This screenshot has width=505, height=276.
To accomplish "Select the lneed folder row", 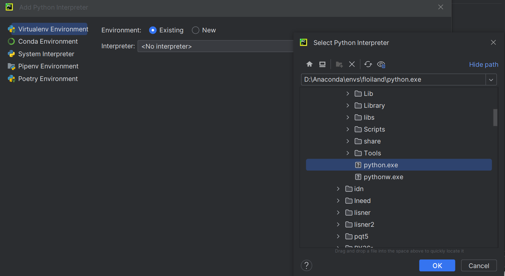I will [399, 201].
